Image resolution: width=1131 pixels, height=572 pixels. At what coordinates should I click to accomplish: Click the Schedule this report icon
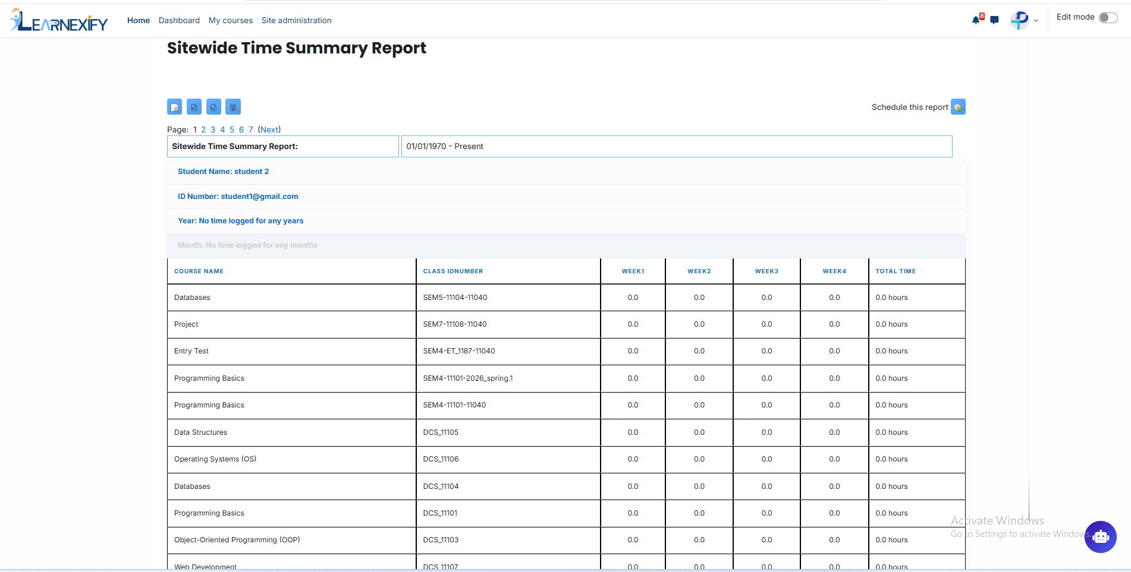click(958, 107)
